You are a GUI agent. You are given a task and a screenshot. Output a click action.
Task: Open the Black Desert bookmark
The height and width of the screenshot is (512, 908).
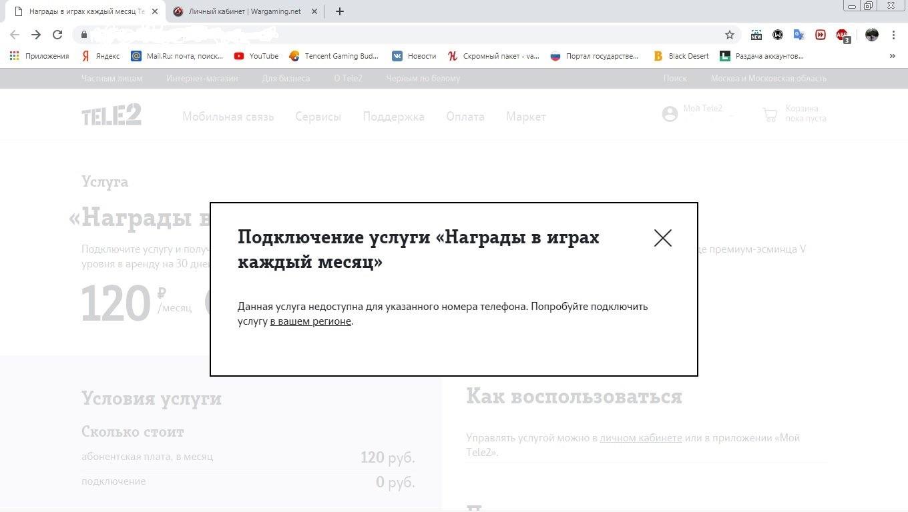coord(681,56)
